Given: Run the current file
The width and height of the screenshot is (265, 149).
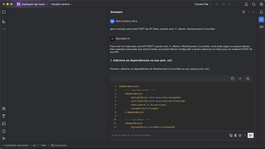Looking at the screenshot, I should point(217,4).
